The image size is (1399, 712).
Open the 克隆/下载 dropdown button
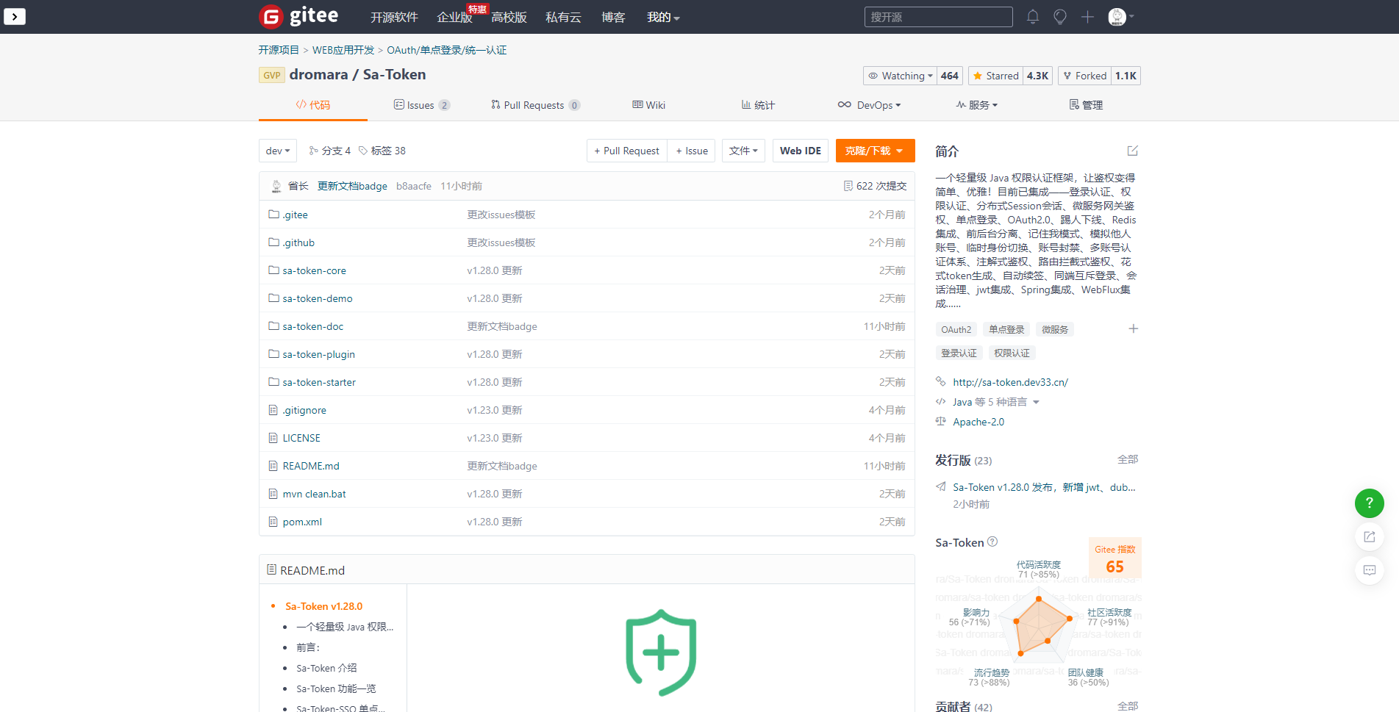pos(875,151)
